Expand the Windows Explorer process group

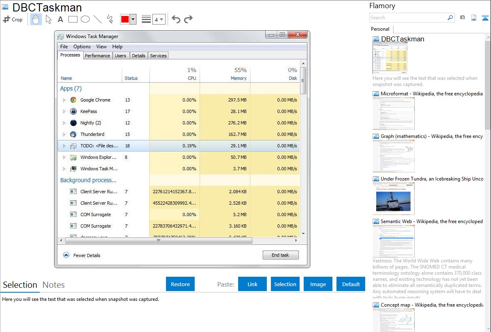[64, 157]
